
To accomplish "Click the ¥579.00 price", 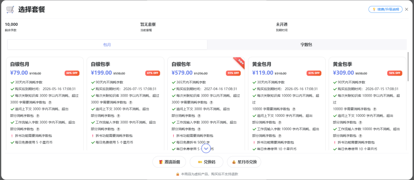I will coord(182,73).
